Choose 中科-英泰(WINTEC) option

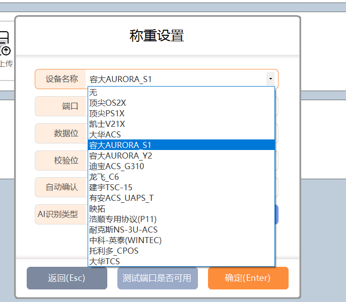(181, 240)
